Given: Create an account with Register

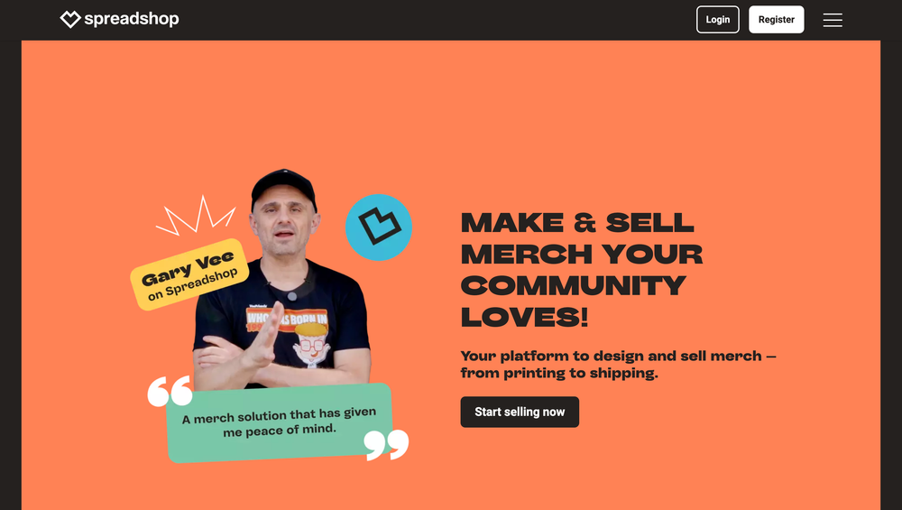Looking at the screenshot, I should 776,20.
